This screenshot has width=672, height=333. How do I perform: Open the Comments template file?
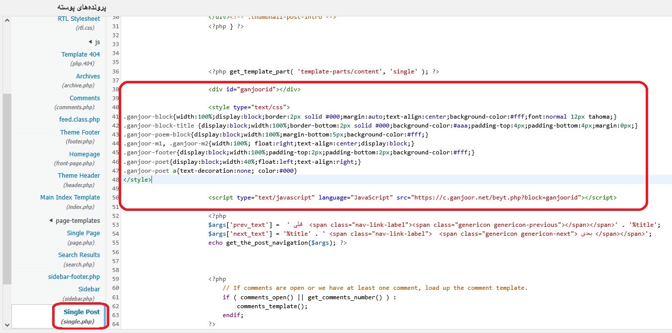[x=84, y=98]
